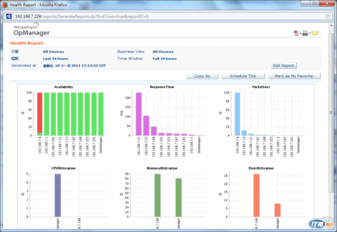This screenshot has height=232, width=337.
Task: Click the printer icon to print report
Action: click(305, 33)
